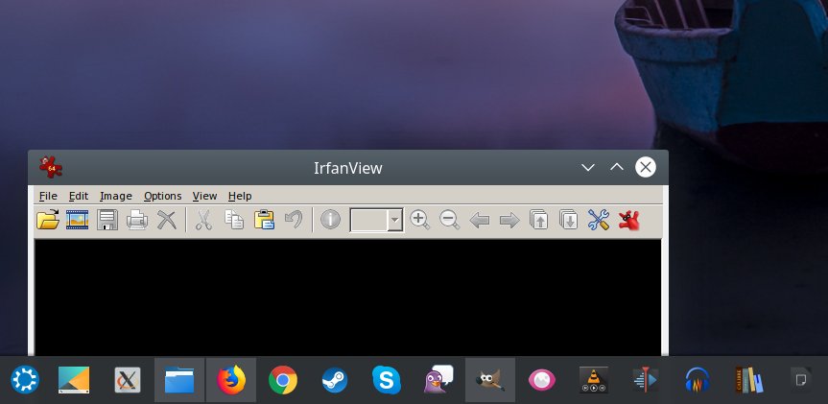Maximize IrfanView with up chevron button

point(617,167)
